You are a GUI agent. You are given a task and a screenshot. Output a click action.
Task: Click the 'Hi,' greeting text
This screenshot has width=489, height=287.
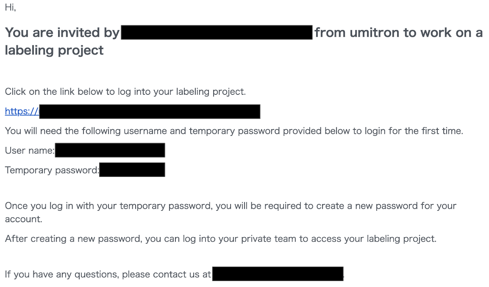point(10,8)
